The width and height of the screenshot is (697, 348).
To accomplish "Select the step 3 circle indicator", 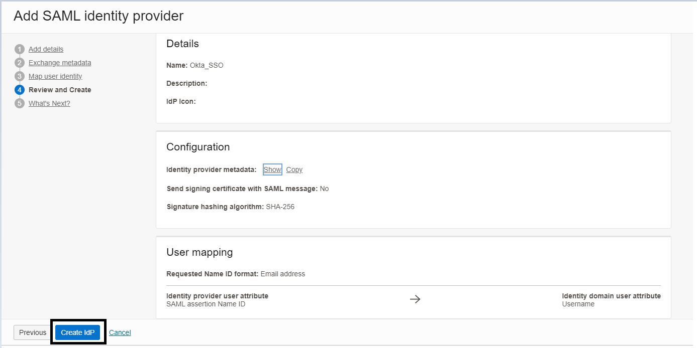I will click(20, 76).
